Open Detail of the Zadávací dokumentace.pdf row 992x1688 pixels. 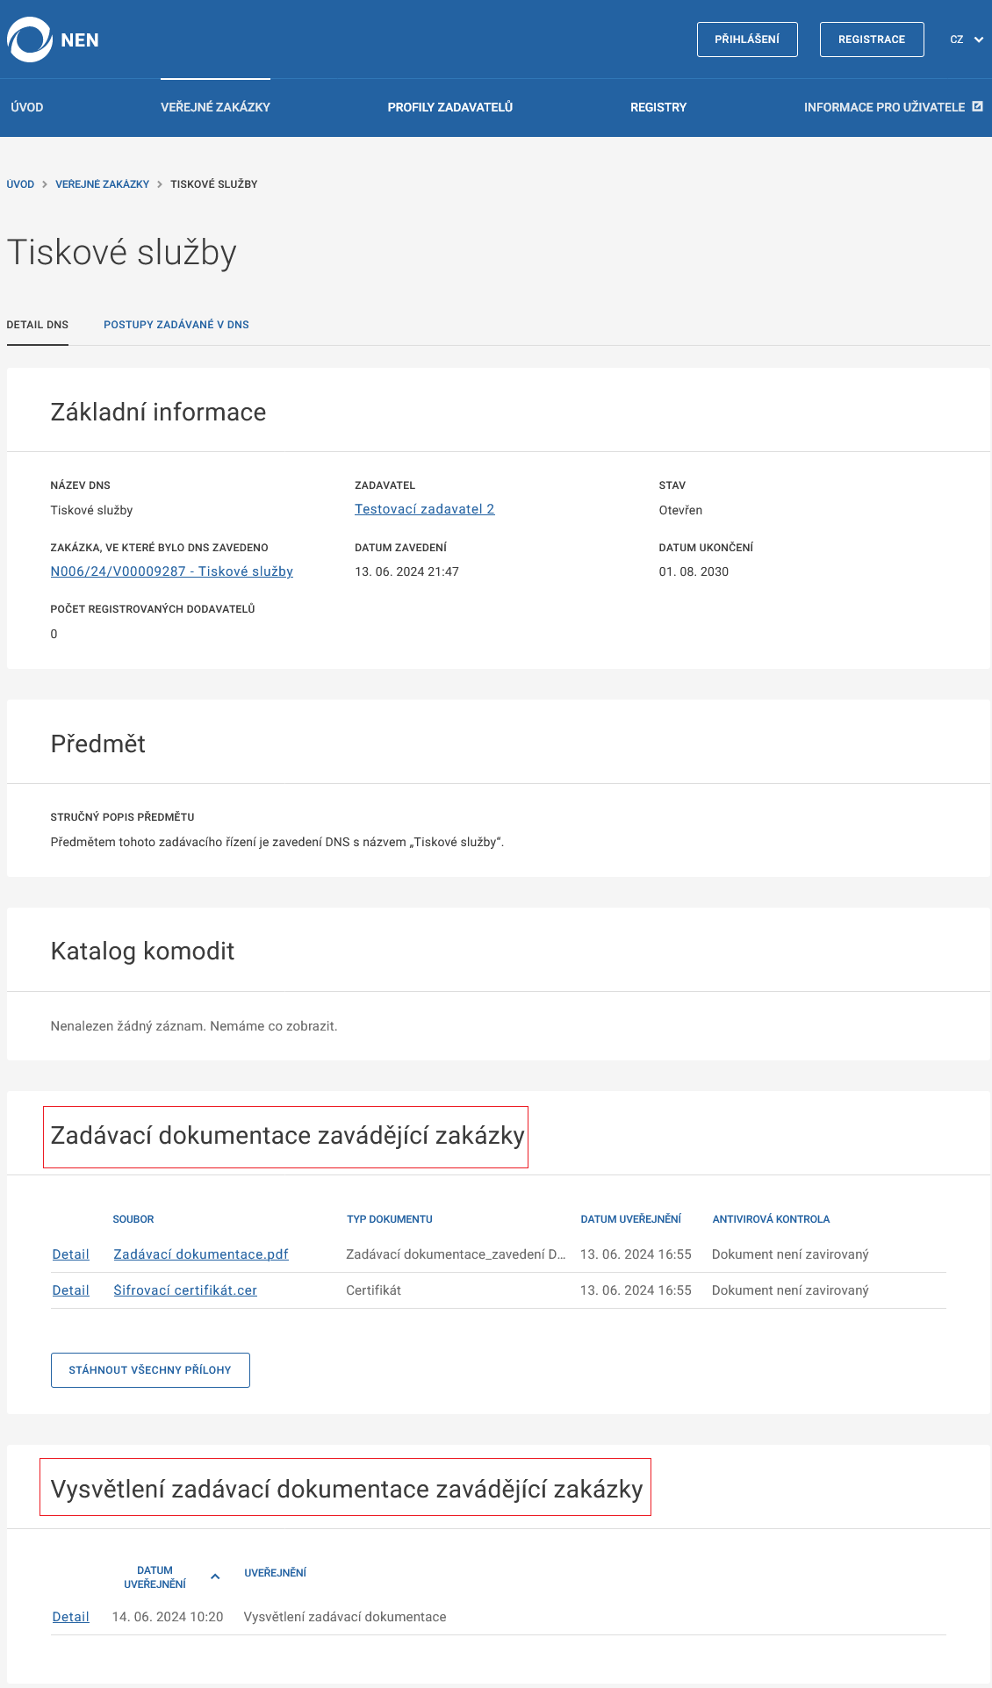click(x=69, y=1253)
